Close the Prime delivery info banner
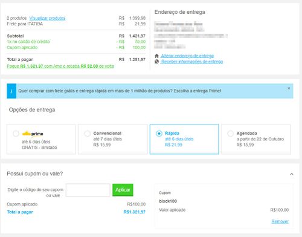This screenshot has height=237, width=302. 289,88
